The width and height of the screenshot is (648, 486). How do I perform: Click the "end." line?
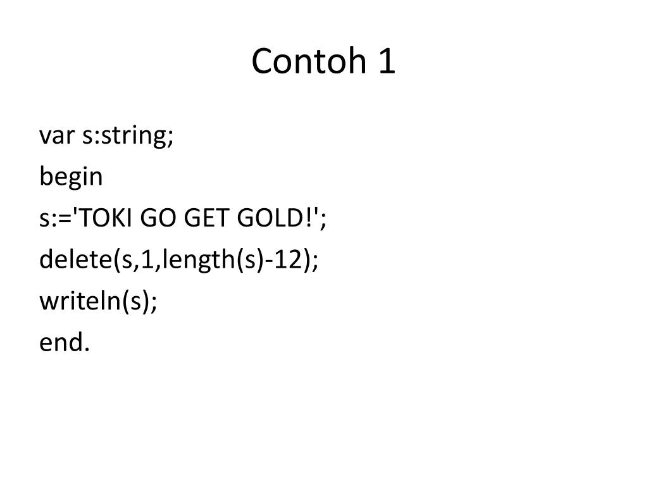[x=65, y=342]
